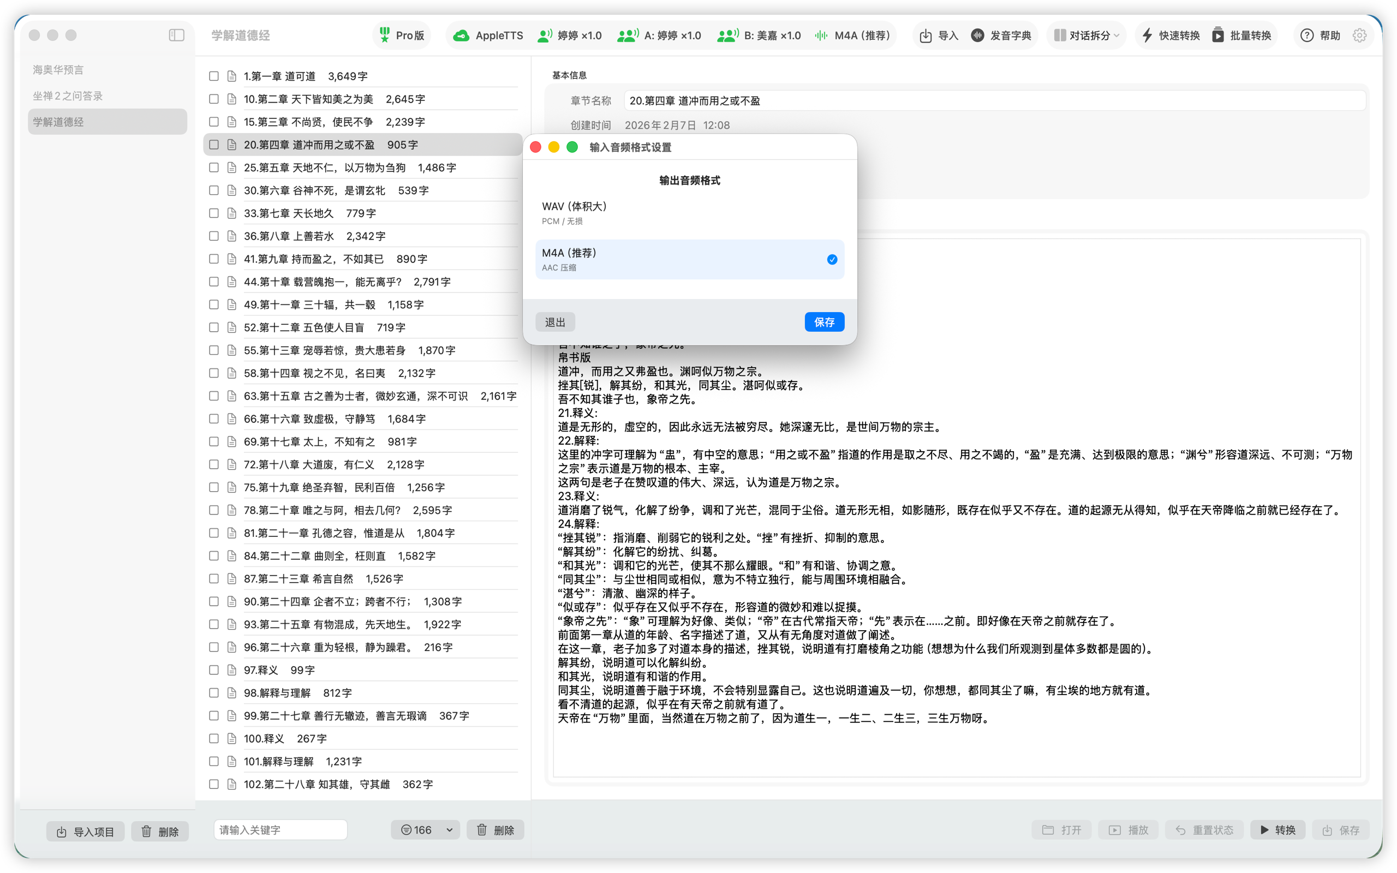Screen dimensions: 1397x873
Task: Close the 输入音频格式设置 dialog
Action: (535, 147)
